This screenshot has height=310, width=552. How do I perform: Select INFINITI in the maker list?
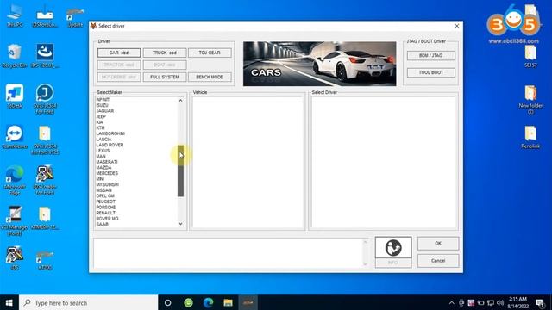[103, 100]
